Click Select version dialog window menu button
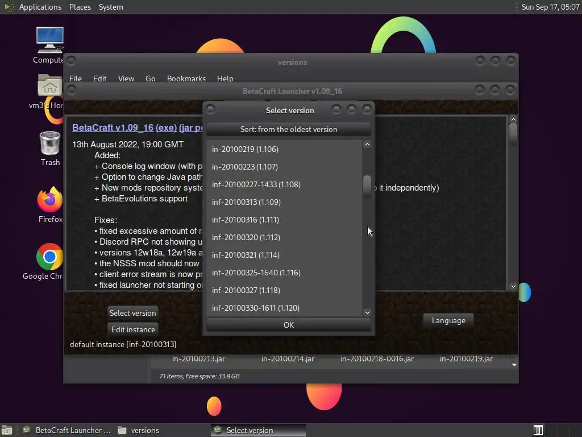 pyautogui.click(x=210, y=109)
